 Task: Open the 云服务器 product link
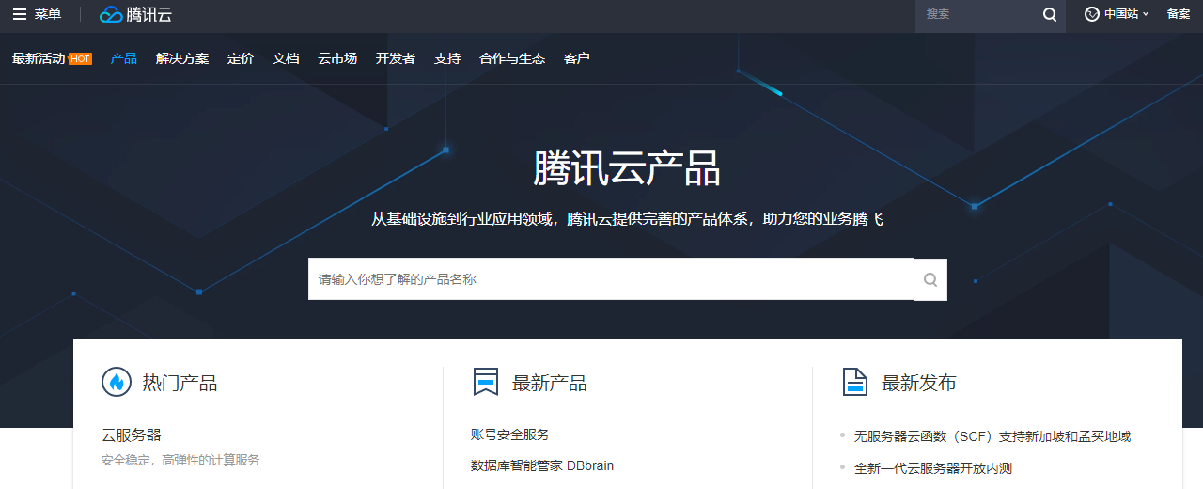click(x=132, y=434)
